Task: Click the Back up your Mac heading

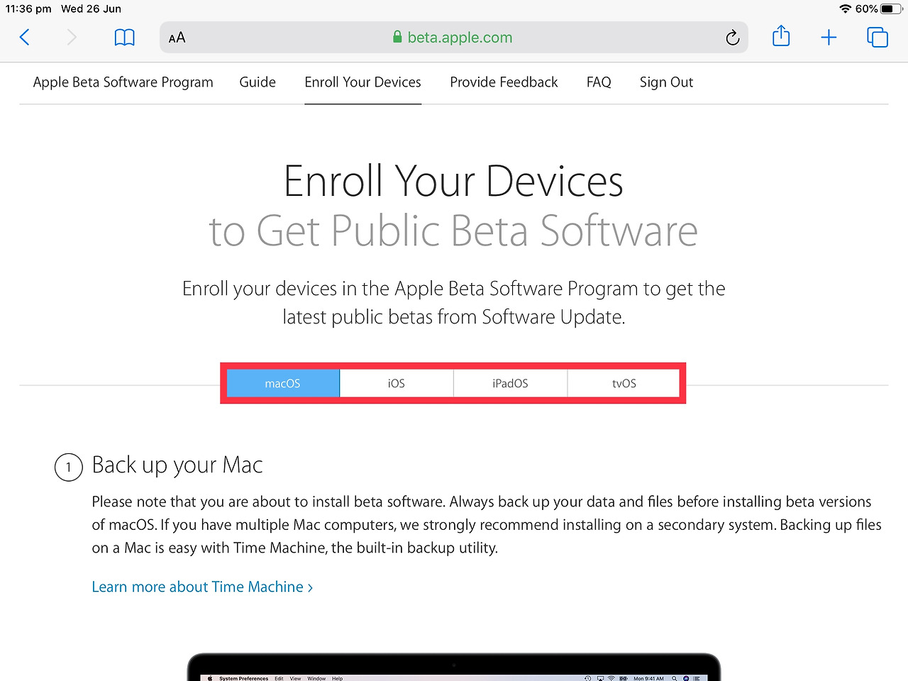Action: coord(177,465)
